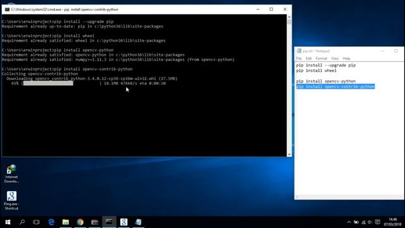Image resolution: width=405 pixels, height=228 pixels.
Task: Open Notepad File menu
Action: (299, 58)
